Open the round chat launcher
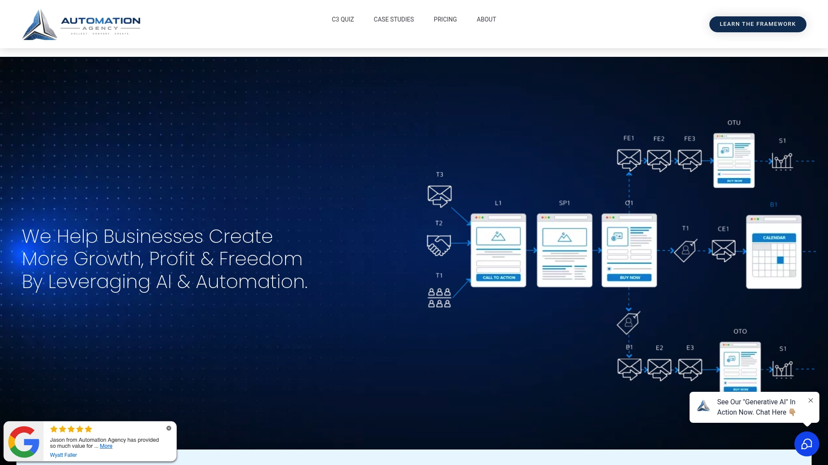Image resolution: width=828 pixels, height=465 pixels. [x=807, y=444]
